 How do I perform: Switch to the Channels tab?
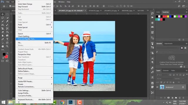[166, 71]
